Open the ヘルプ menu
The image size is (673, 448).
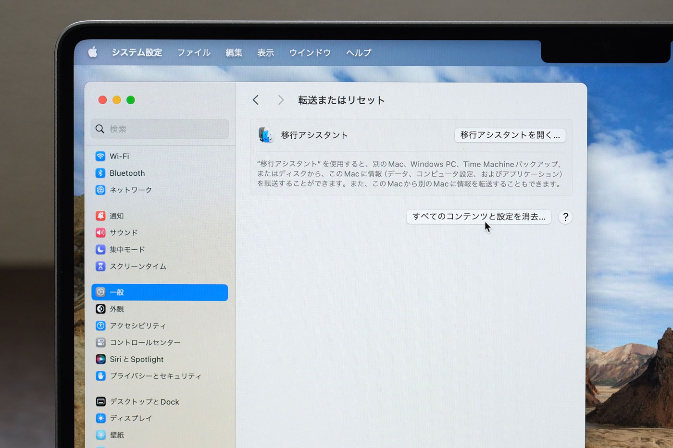pyautogui.click(x=359, y=52)
